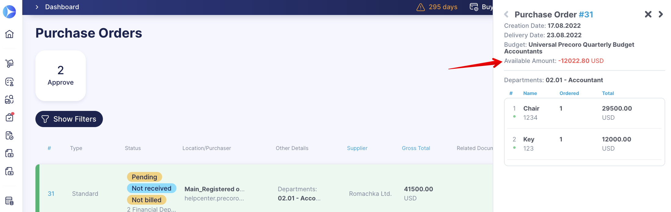
Task: Open the truck with magnifier sidebar icon
Action: [x=9, y=99]
